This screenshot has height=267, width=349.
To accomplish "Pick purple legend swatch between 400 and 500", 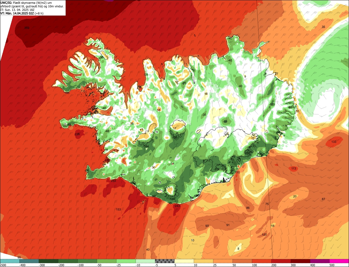I will 320,261.
